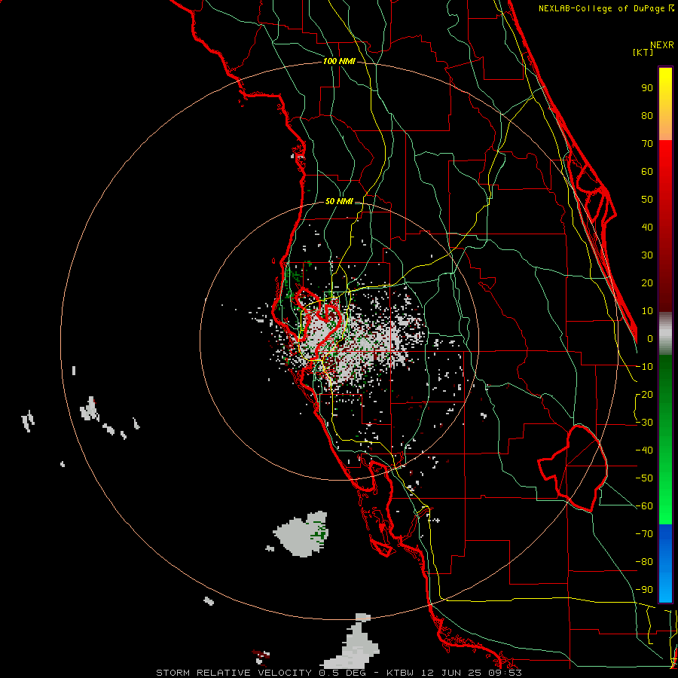The width and height of the screenshot is (678, 678).
Task: Click the red outlined lake in the southeast
Action: click(x=573, y=467)
